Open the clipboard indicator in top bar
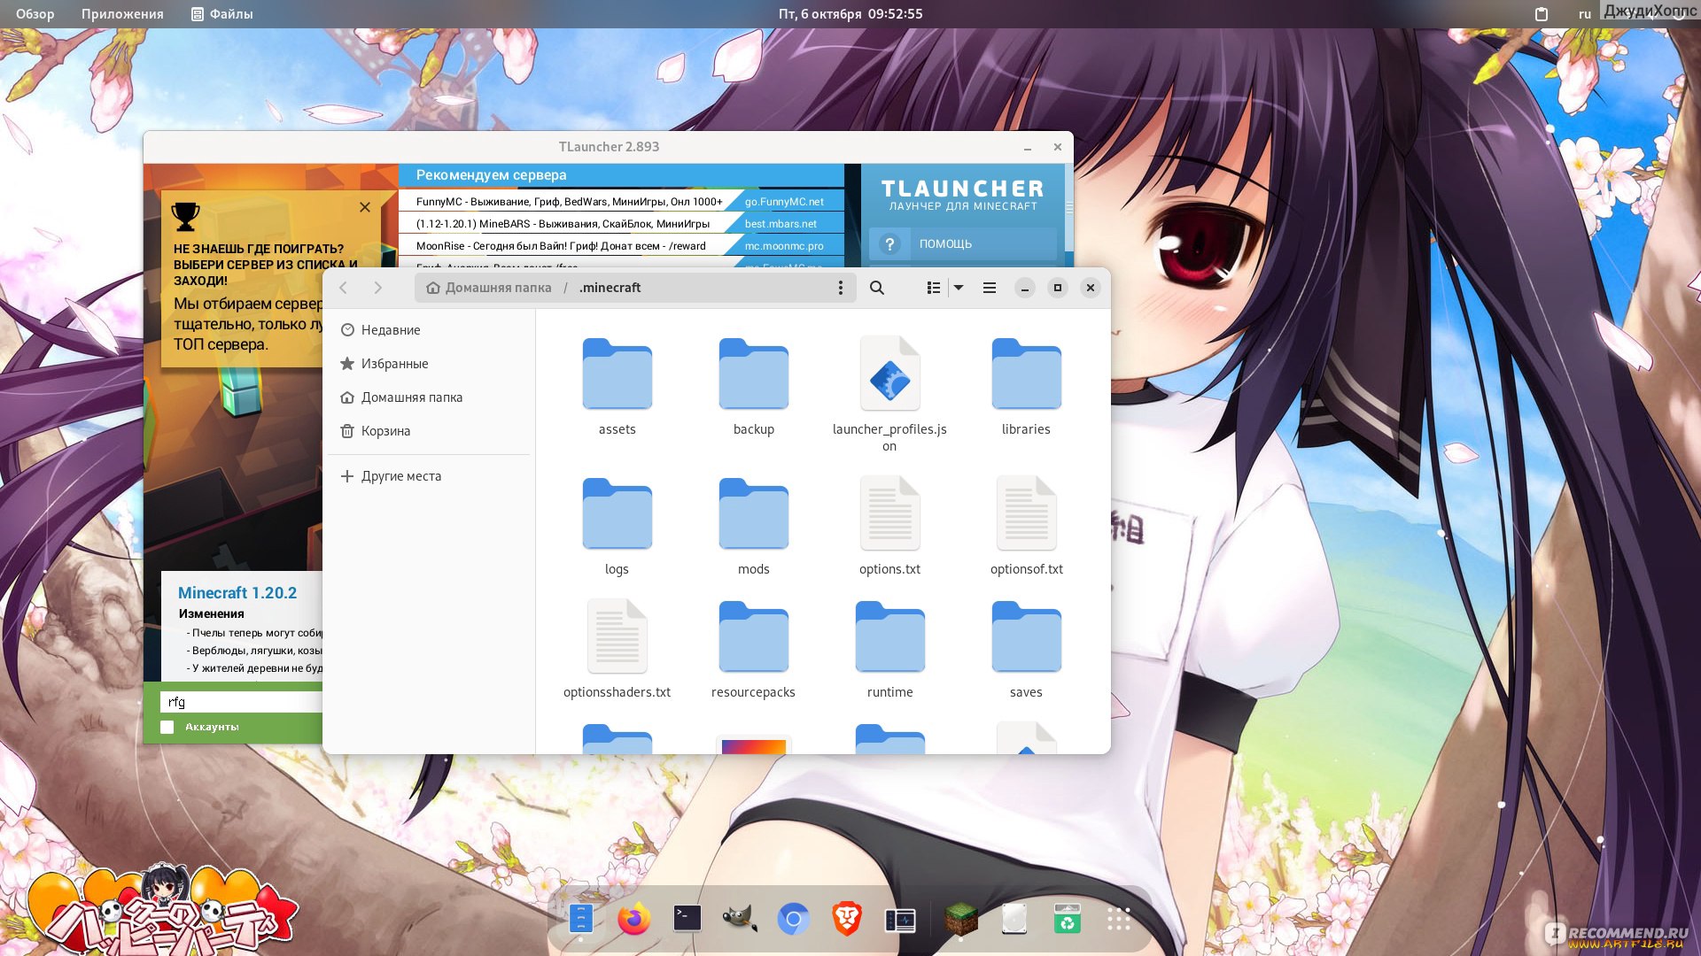This screenshot has width=1701, height=956. point(1542,14)
